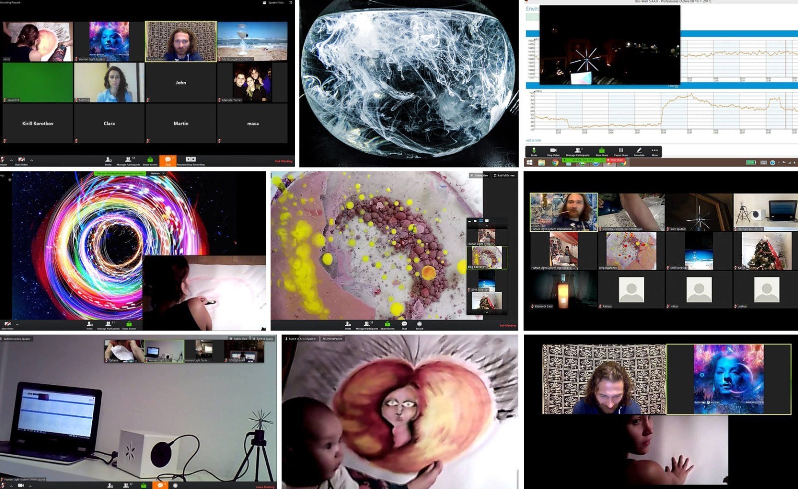Select John's participant tile
The image size is (798, 489).
(181, 83)
